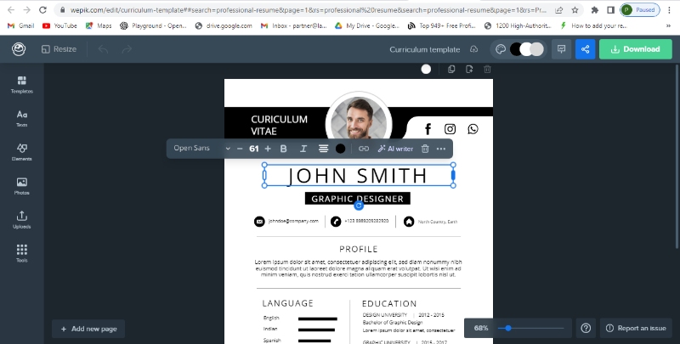Click the link icon in text toolbar
The image size is (680, 344).
(x=364, y=149)
